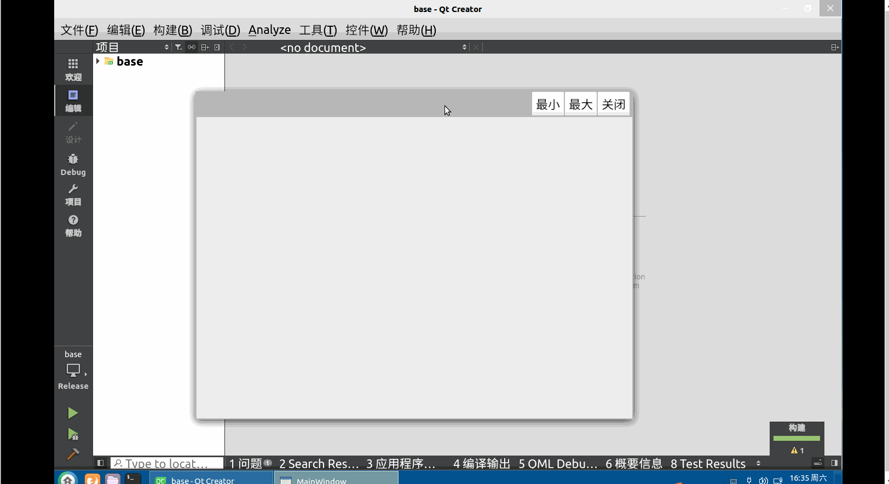
Task: Build project with the hammer icon
Action: [x=73, y=454]
